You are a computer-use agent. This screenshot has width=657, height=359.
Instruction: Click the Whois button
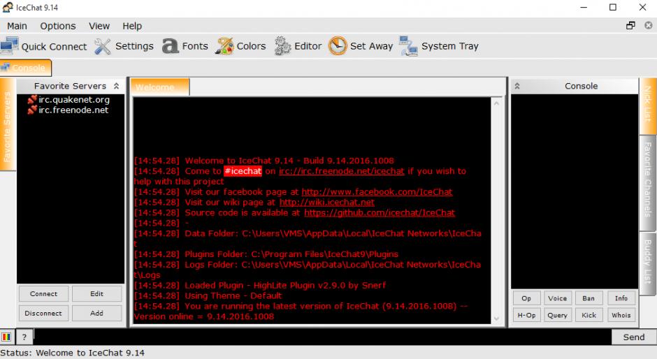(x=621, y=315)
